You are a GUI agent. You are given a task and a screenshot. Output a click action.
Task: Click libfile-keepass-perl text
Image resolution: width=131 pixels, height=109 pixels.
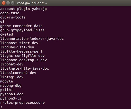pyautogui.click(x=21, y=51)
